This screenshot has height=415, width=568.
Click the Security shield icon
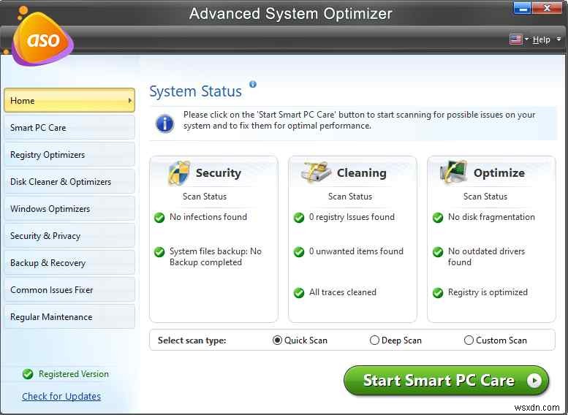pyautogui.click(x=178, y=172)
